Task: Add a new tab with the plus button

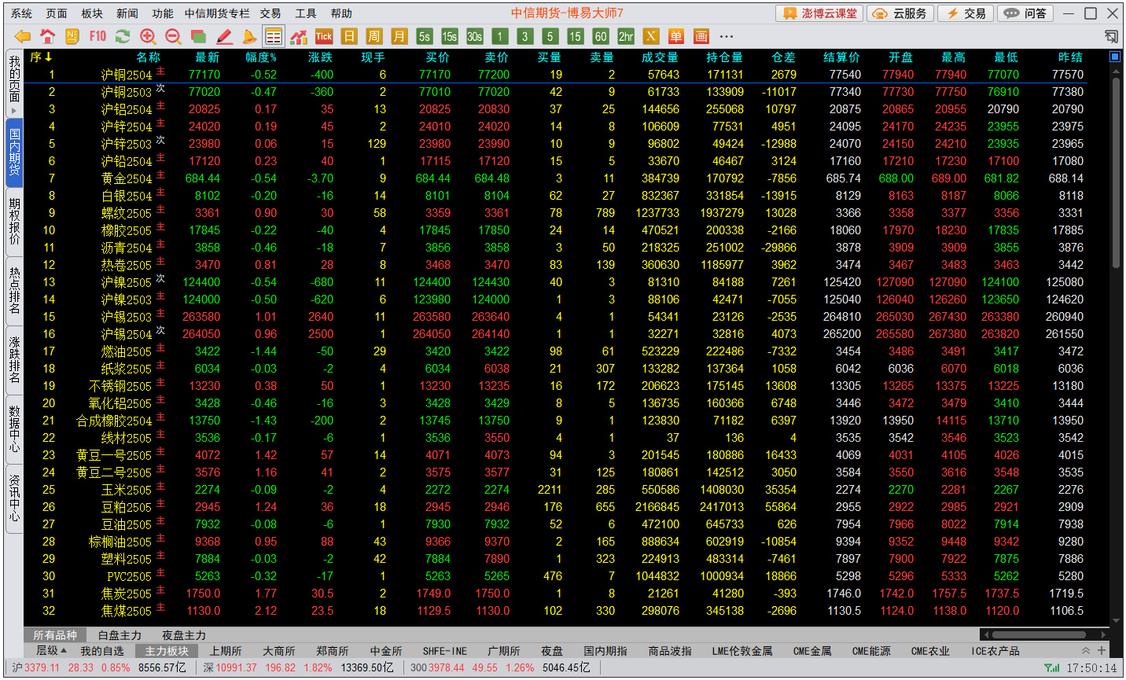Action: [1102, 651]
